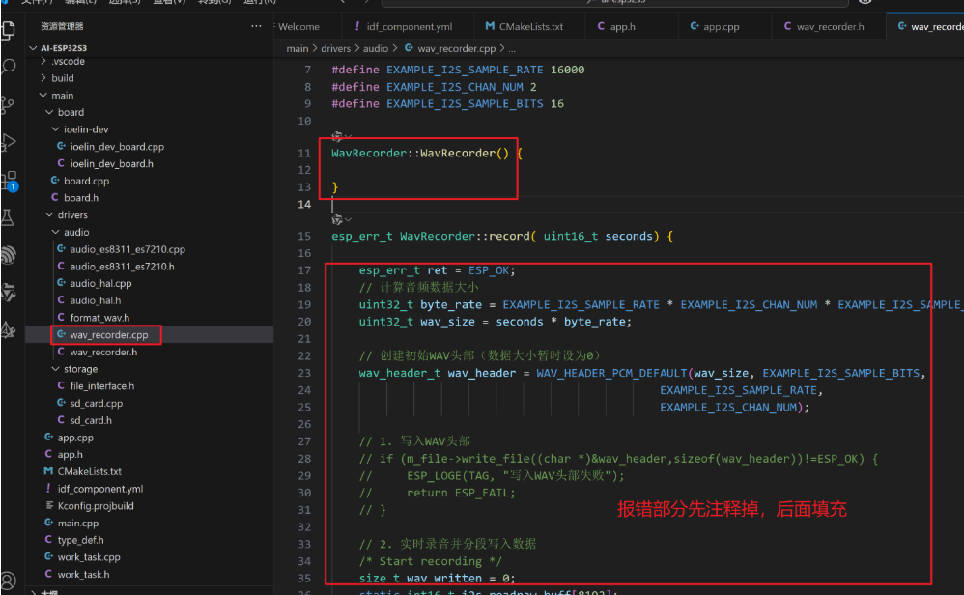Viewport: 964px width, 595px height.
Task: Open sd_card.cpp under storage
Action: pos(96,403)
